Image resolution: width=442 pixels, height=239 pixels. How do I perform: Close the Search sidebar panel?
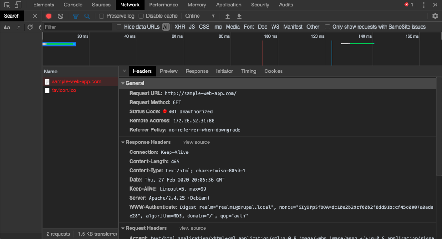[35, 16]
